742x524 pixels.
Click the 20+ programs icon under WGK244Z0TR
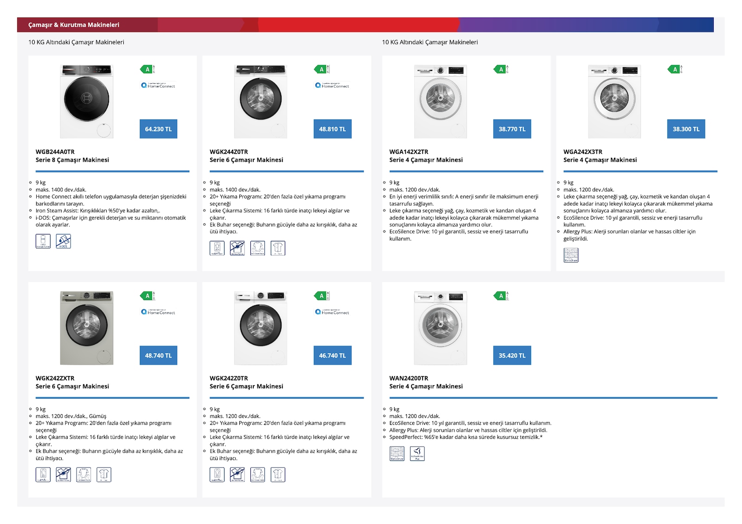click(x=217, y=248)
